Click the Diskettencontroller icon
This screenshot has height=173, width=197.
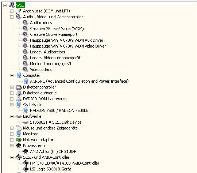19,87
